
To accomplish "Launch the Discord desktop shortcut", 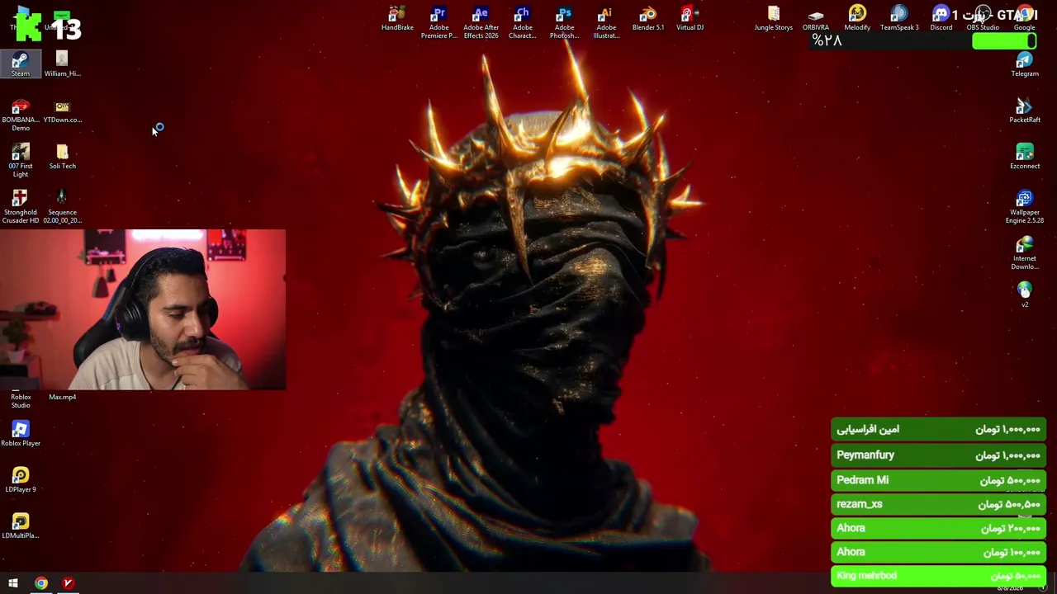I will pos(941,19).
